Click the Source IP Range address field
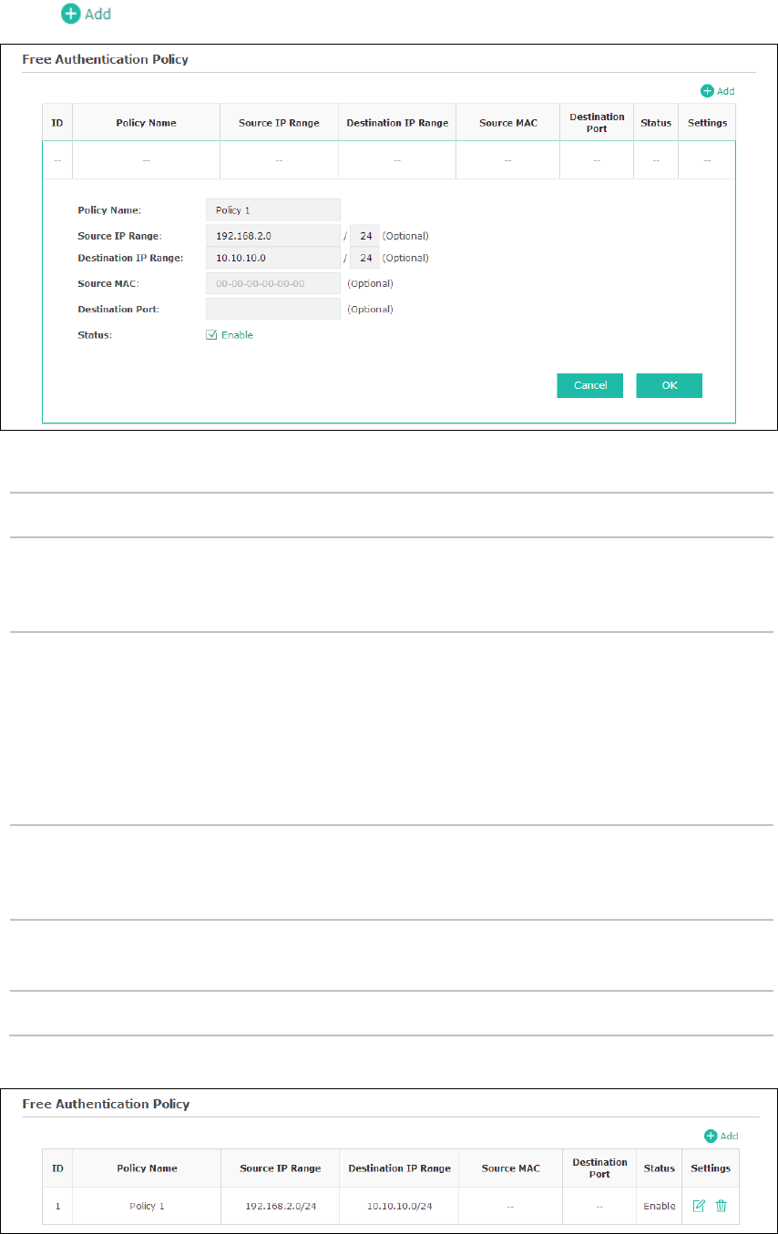 273,236
